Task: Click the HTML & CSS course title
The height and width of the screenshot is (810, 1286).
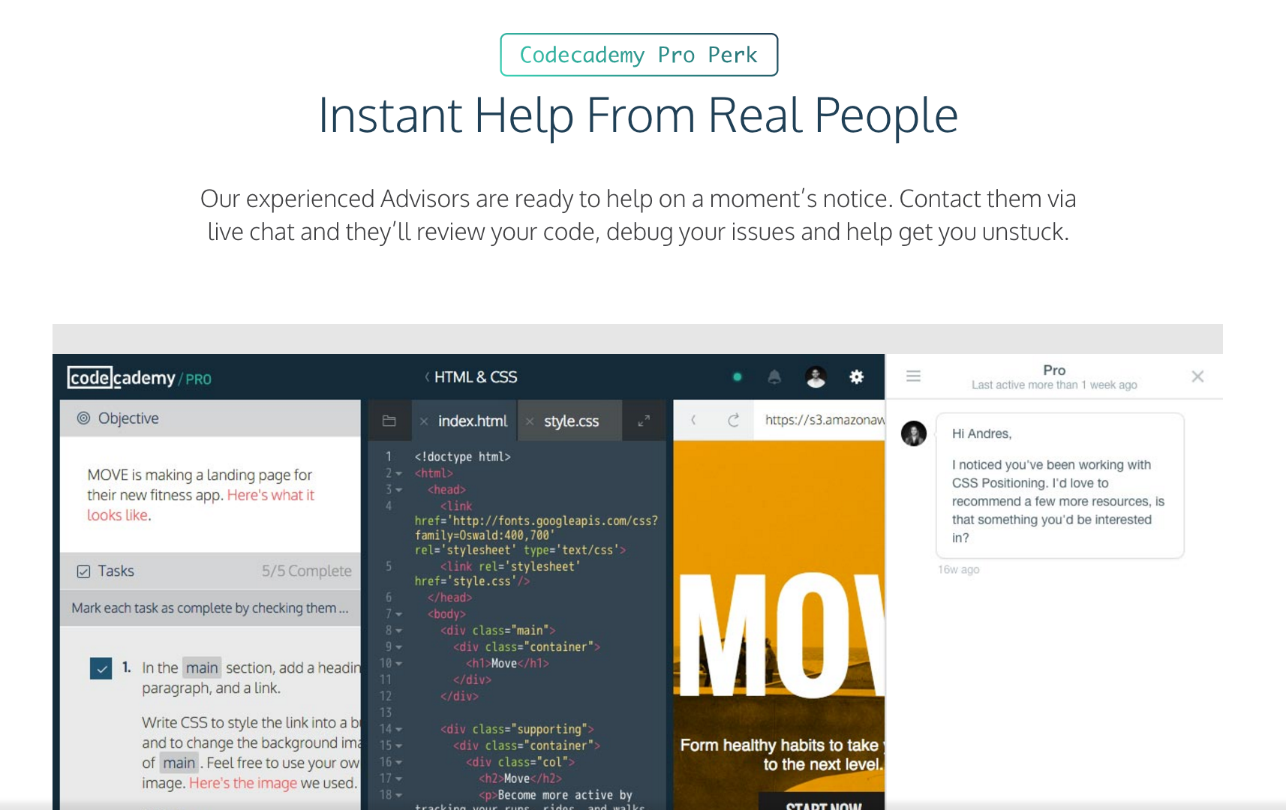Action: [476, 377]
